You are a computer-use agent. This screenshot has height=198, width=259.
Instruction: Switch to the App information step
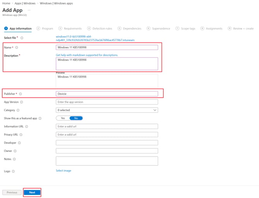pyautogui.click(x=18, y=28)
